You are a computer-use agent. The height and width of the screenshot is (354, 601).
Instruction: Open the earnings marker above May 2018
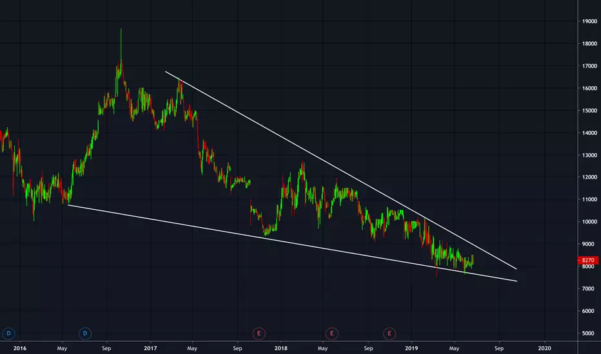coord(332,333)
